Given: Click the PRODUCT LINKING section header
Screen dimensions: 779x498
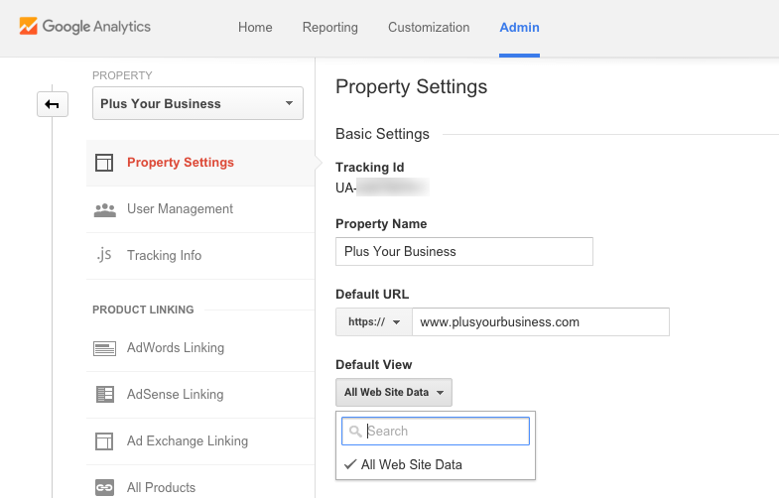Looking at the screenshot, I should point(143,310).
